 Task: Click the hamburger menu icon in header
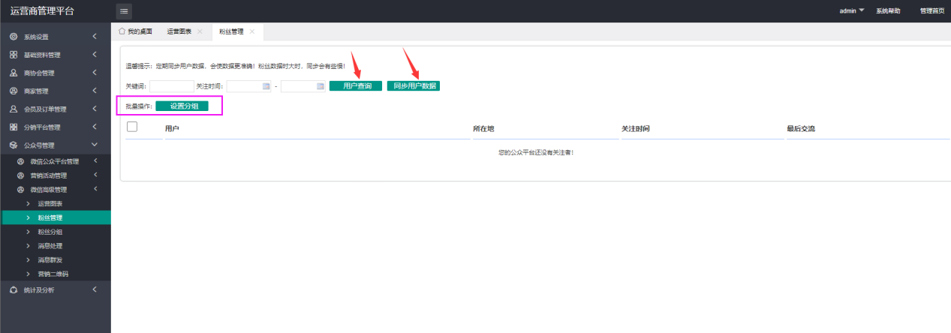124,10
